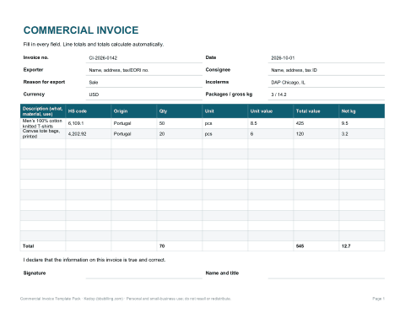Click the 'Total' row label

coord(28,246)
